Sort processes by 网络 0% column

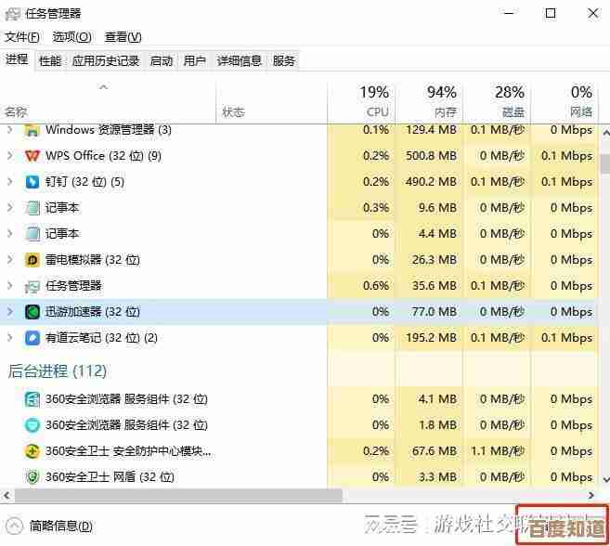click(565, 102)
